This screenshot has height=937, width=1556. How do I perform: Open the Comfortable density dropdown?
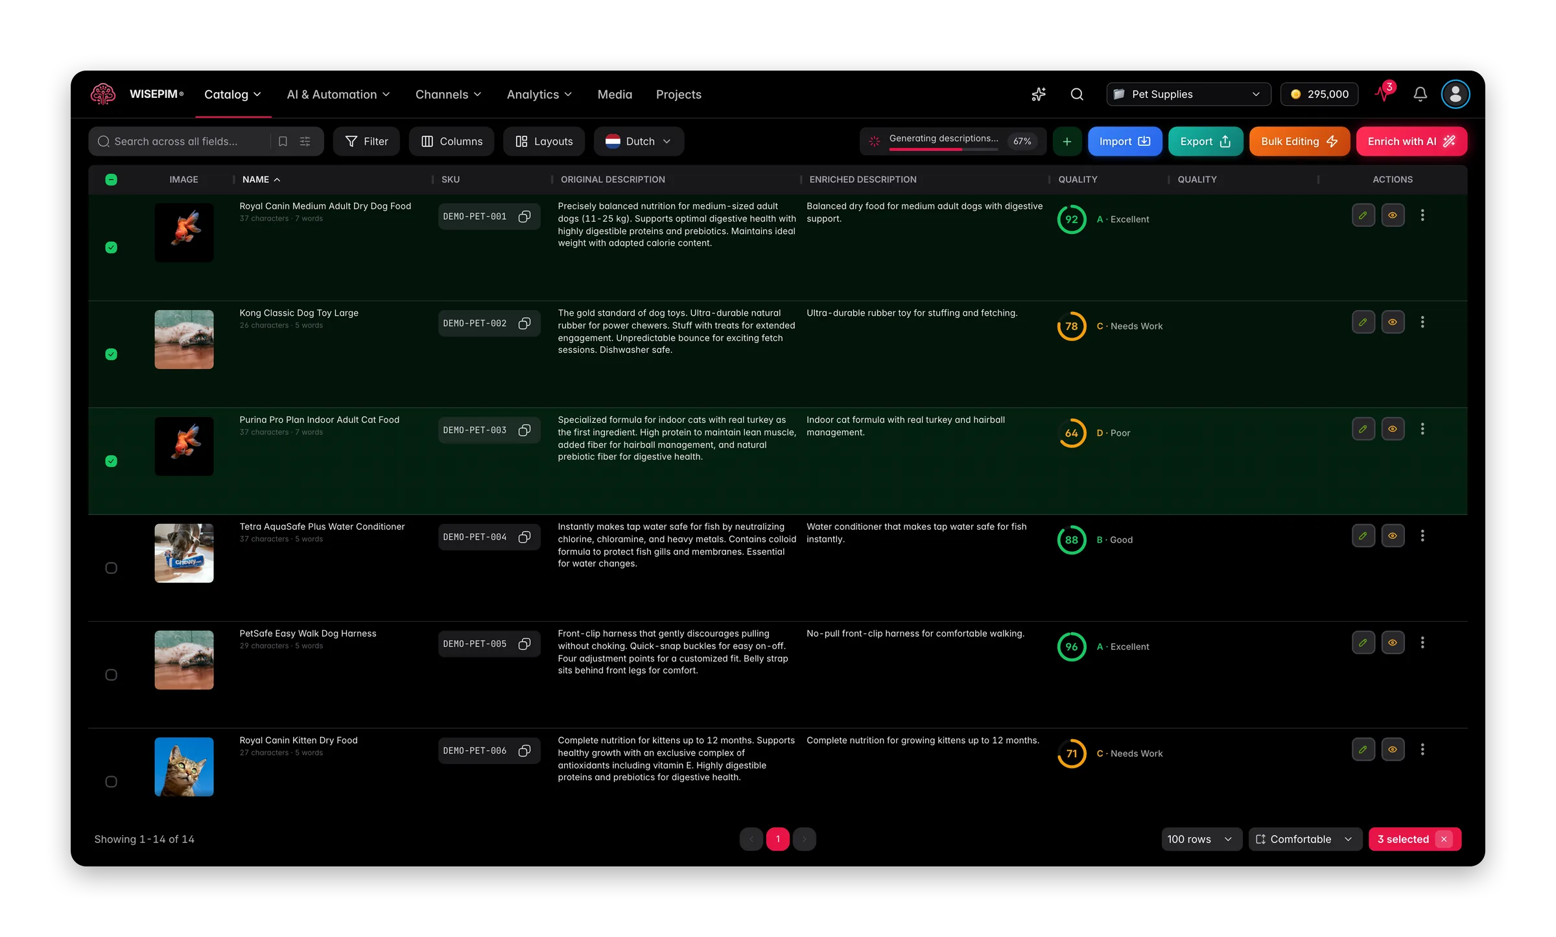point(1304,839)
